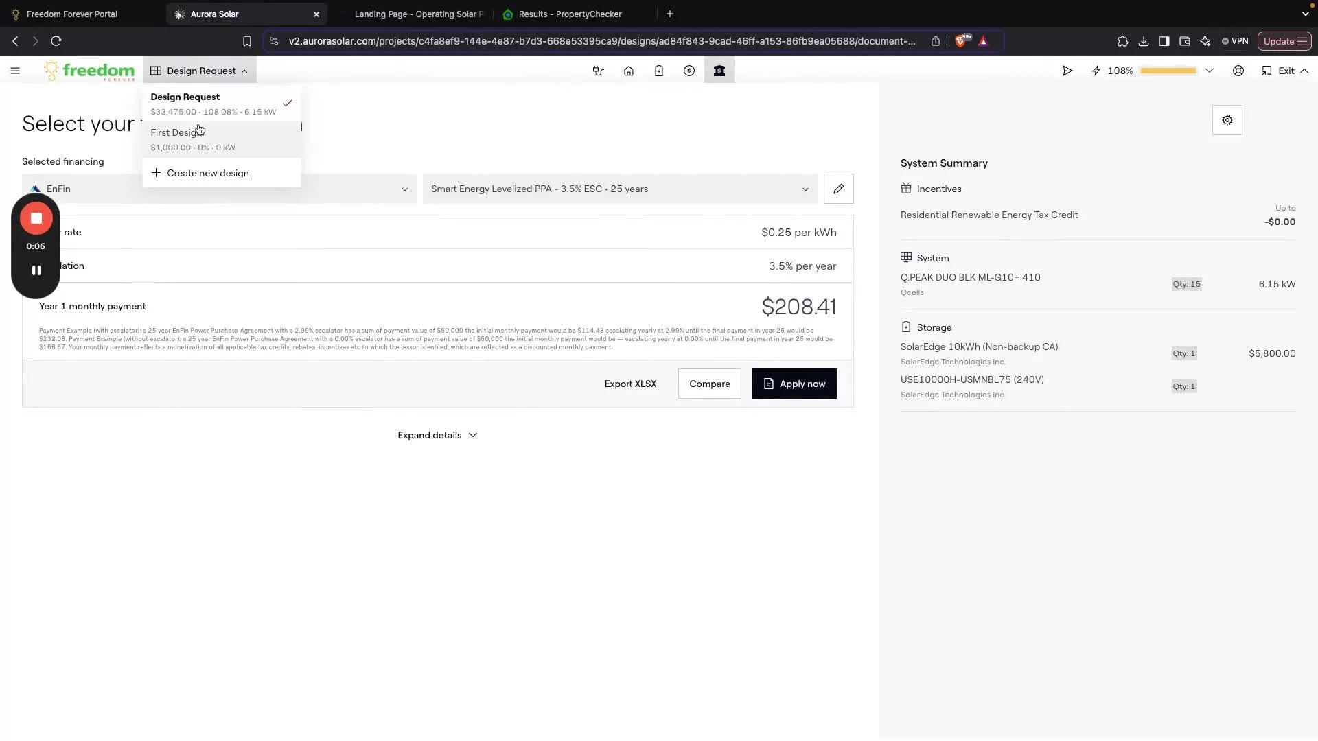Open the help lifebuoy icon

pyautogui.click(x=1238, y=71)
